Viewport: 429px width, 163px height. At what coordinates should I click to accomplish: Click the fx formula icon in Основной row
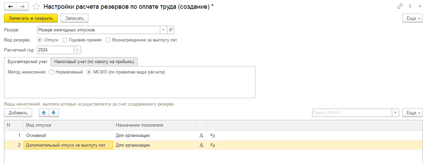201,135
